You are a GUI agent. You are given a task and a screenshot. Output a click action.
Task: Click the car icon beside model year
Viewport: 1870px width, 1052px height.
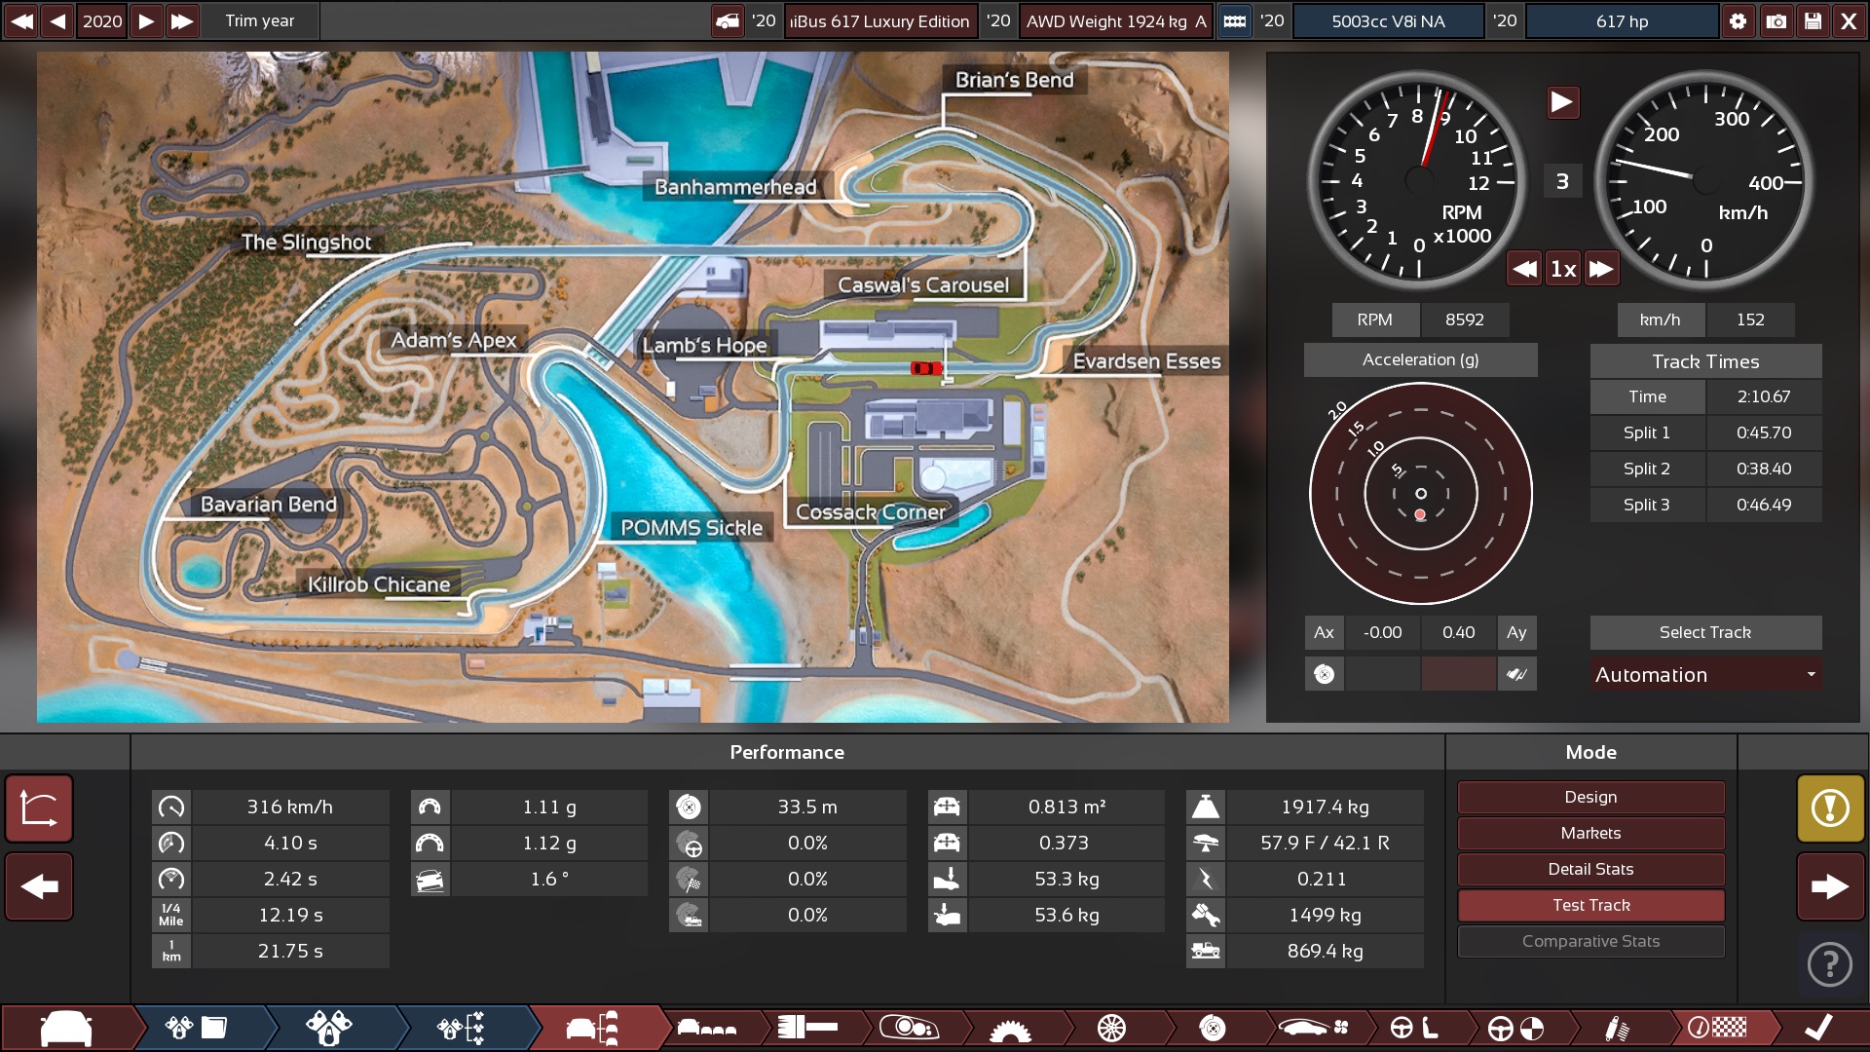tap(728, 20)
